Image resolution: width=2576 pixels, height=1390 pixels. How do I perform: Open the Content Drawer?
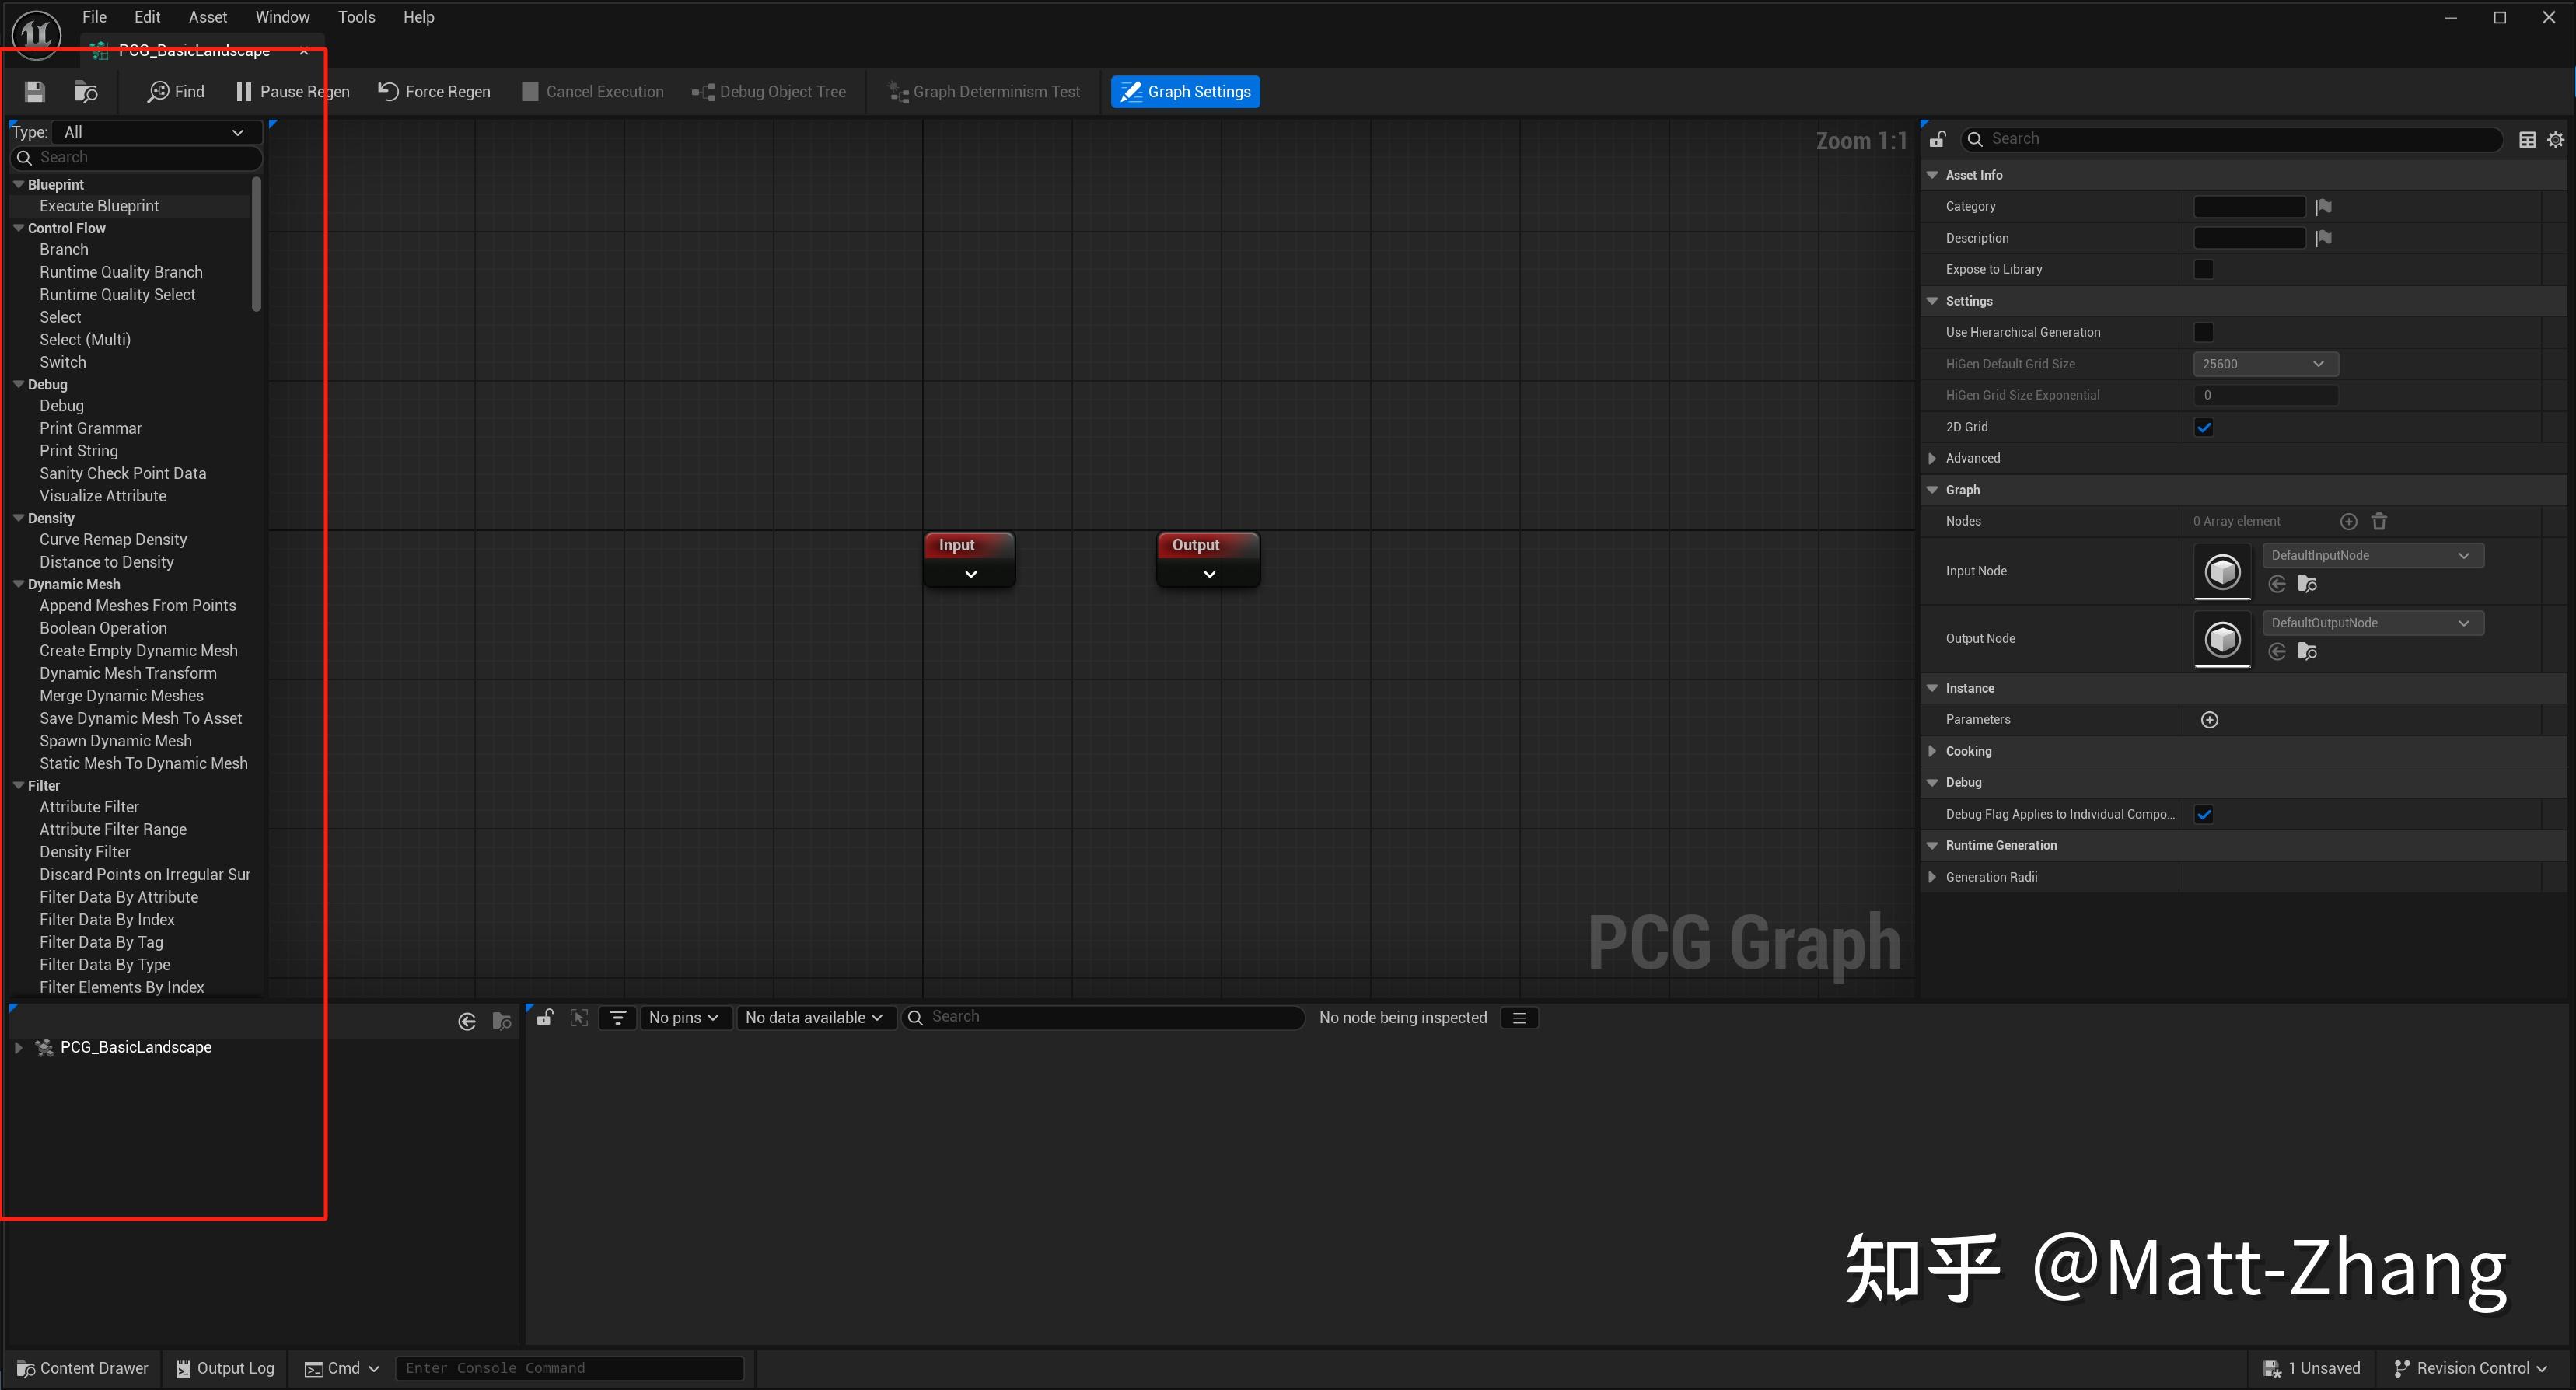82,1368
